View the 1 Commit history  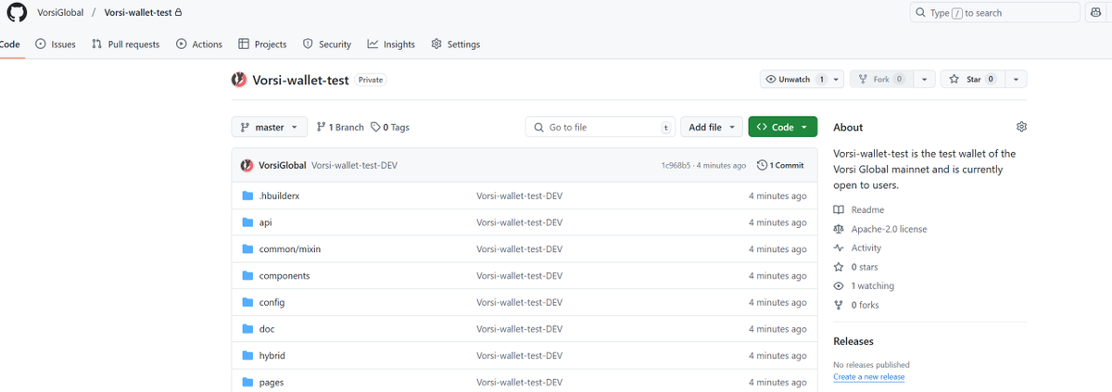780,165
